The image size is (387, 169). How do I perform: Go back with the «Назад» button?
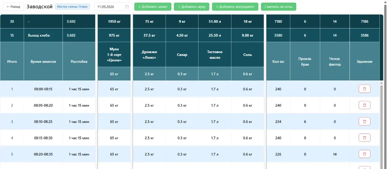click(x=13, y=7)
